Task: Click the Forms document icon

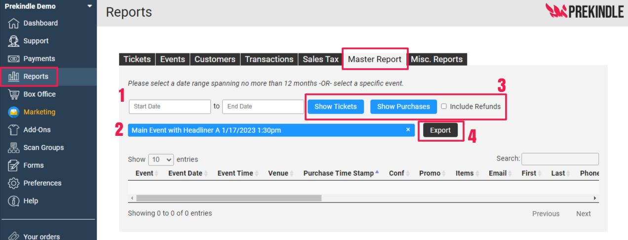Action: (13, 165)
